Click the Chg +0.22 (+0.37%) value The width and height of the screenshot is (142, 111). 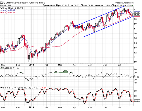click(121, 5)
